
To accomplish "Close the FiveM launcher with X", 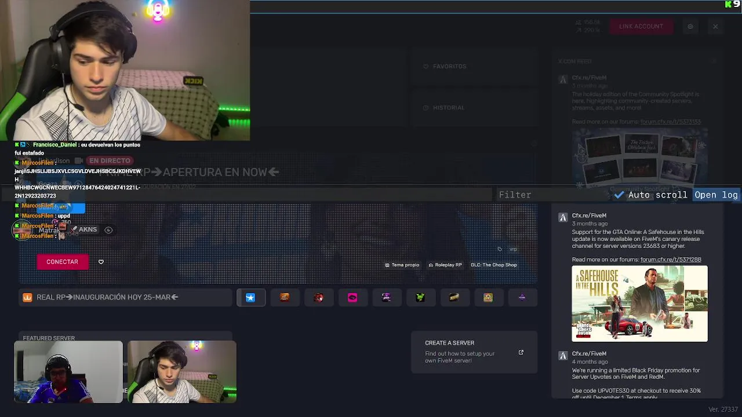I will pos(715,27).
